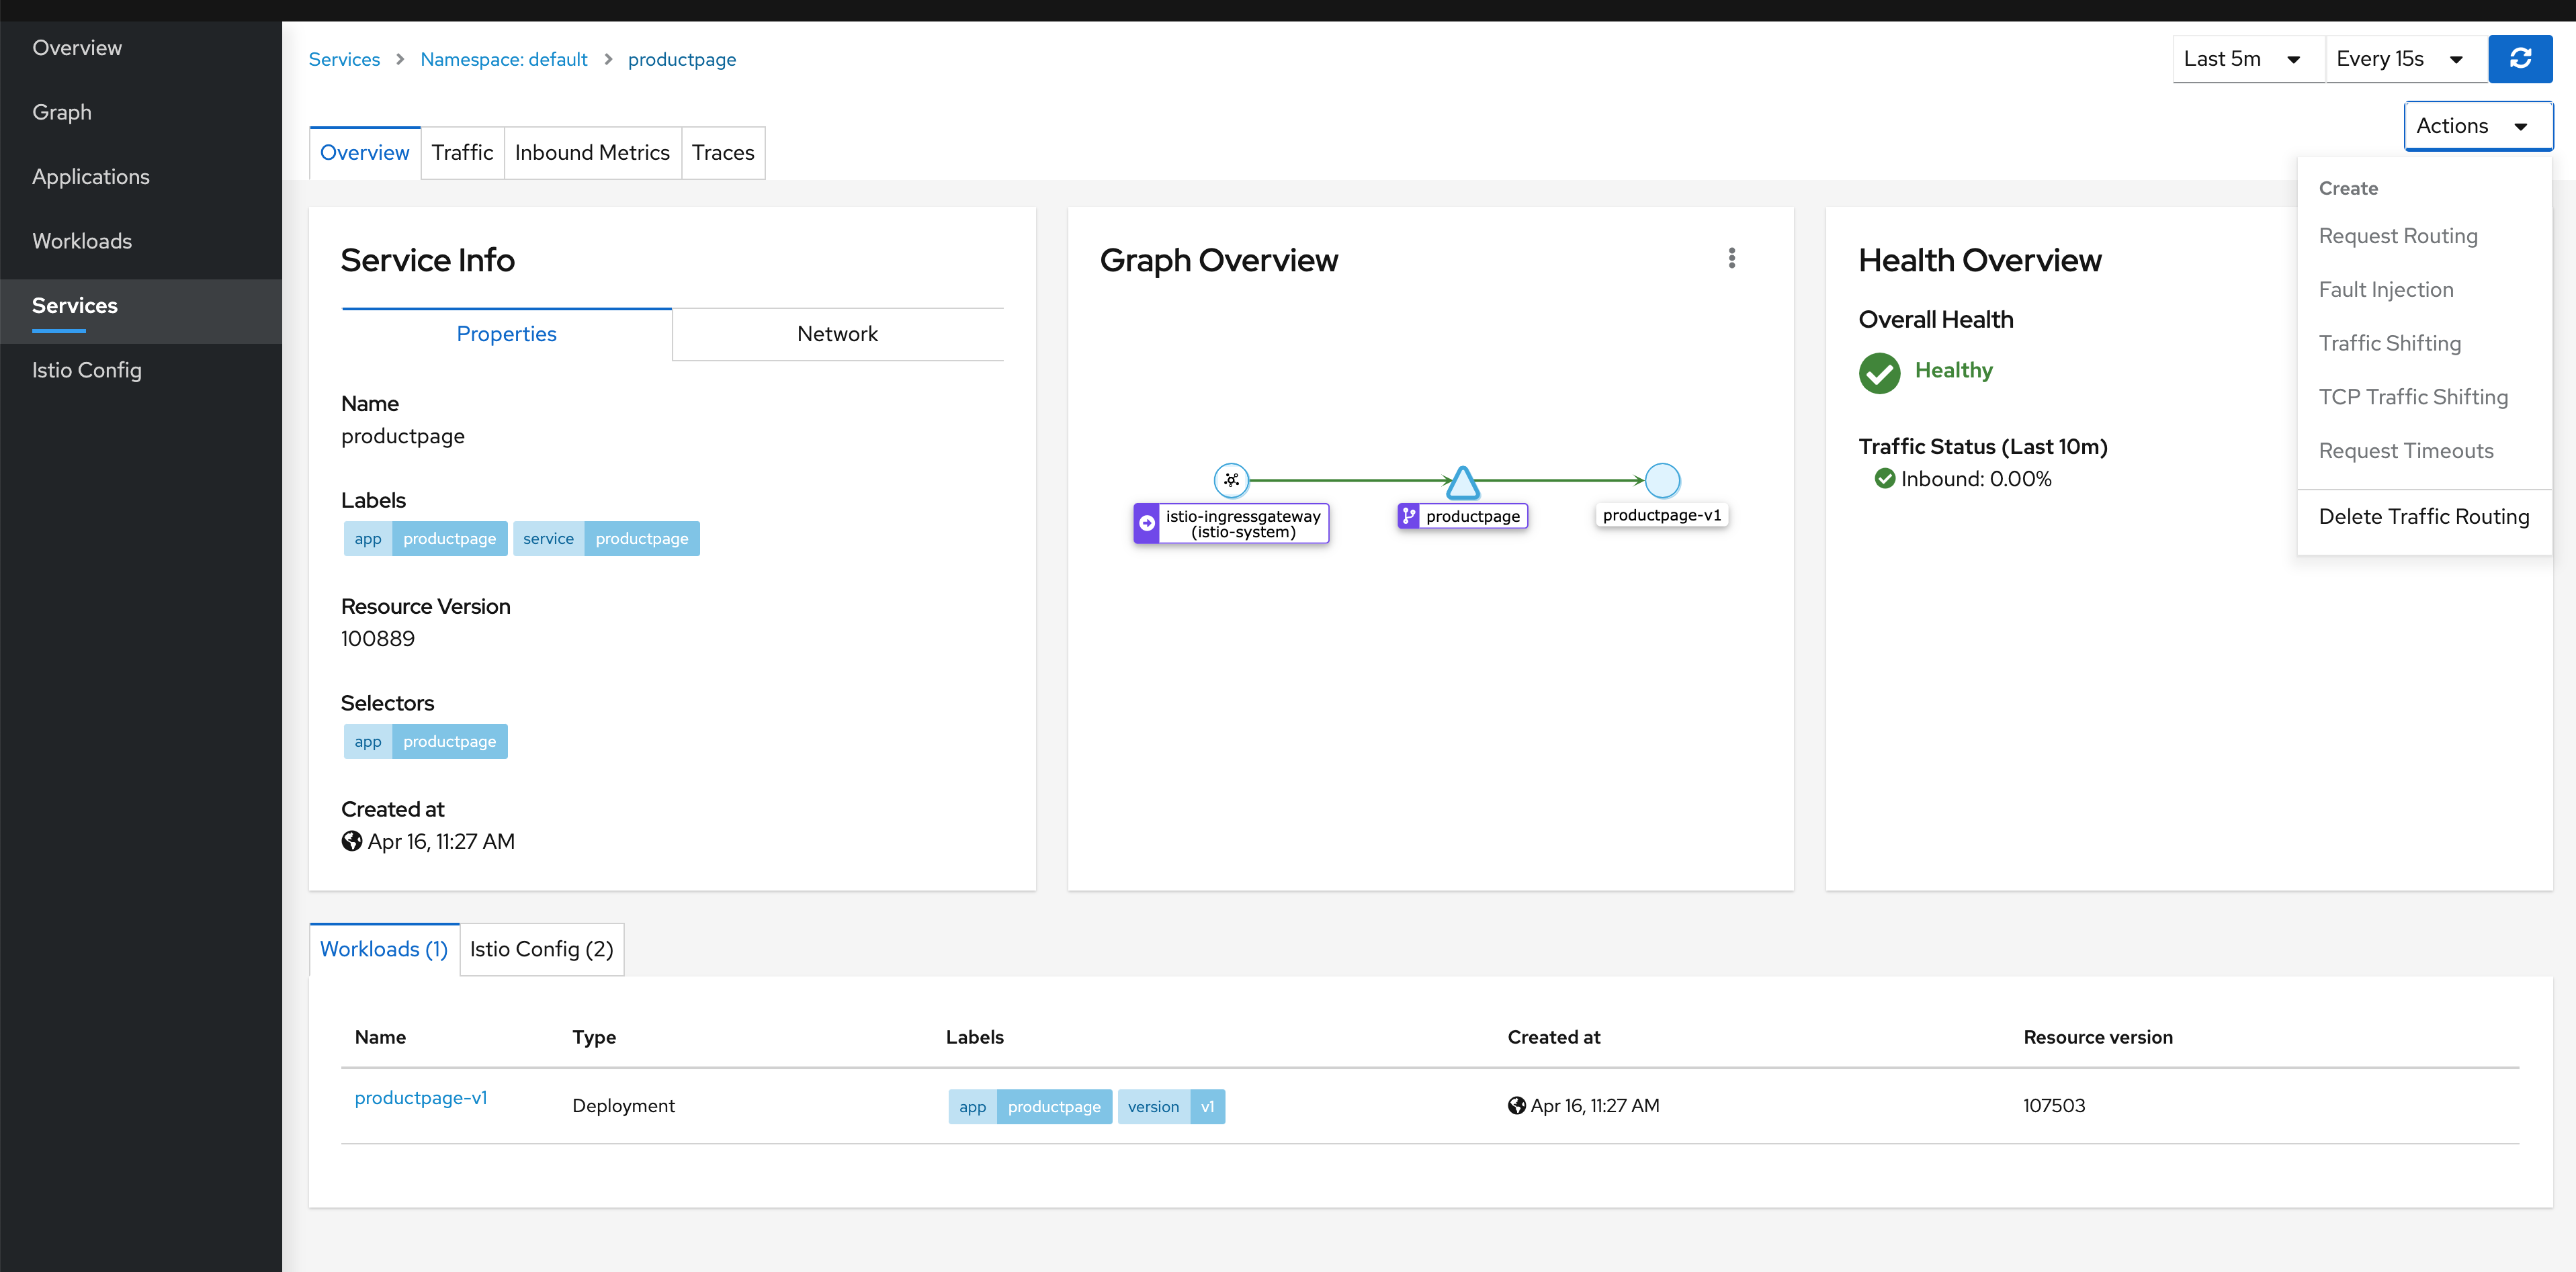Go to Overview in the sidebar
2576x1272 pixels.
tap(141, 48)
